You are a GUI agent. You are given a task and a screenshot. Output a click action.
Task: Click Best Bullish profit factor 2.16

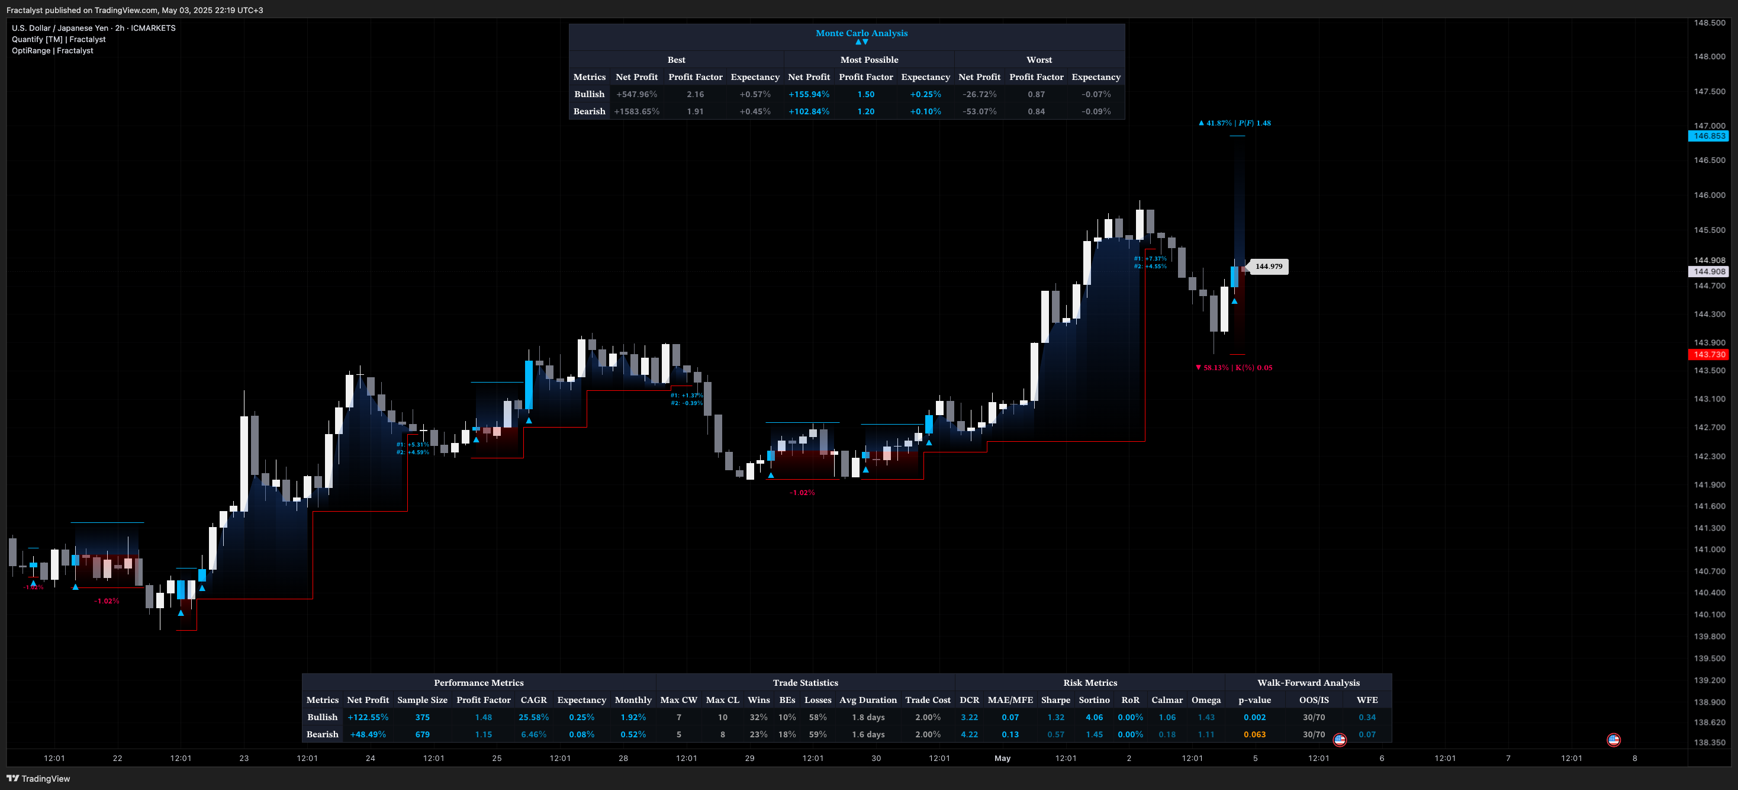click(x=695, y=95)
